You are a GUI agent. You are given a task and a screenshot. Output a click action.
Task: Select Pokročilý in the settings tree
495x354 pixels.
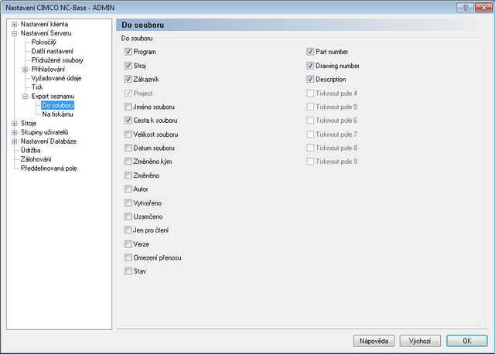pos(43,43)
